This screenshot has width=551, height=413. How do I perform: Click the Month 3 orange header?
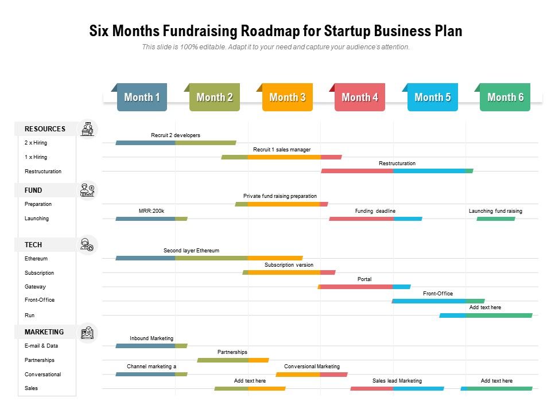click(x=287, y=98)
